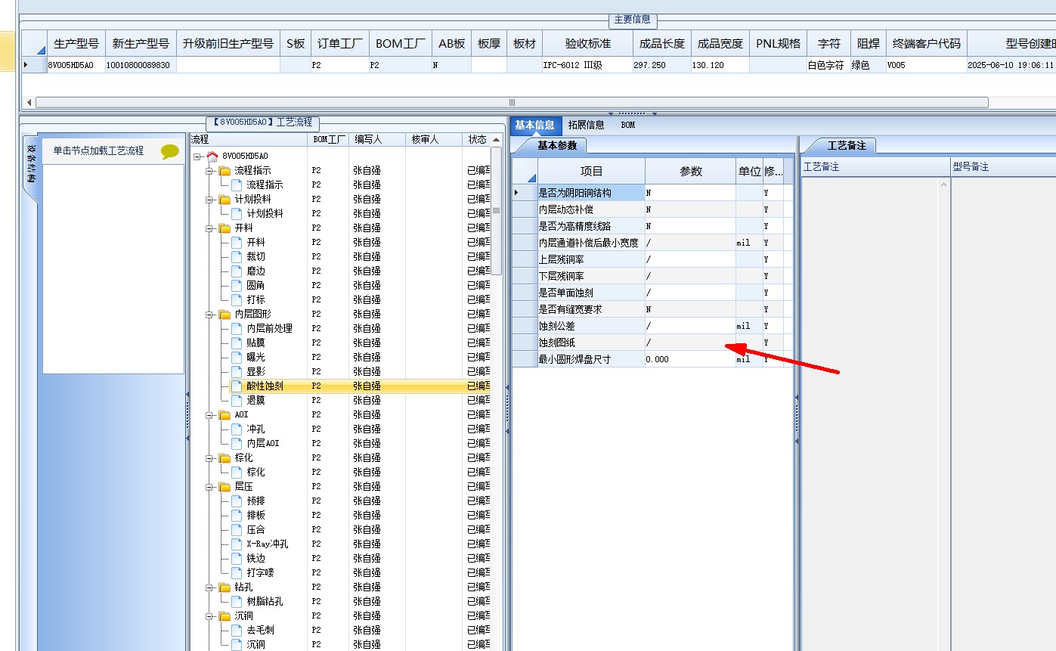Screen dimensions: 1056x651
Task: Click the document icon of 冲孔 step
Action: point(237,429)
